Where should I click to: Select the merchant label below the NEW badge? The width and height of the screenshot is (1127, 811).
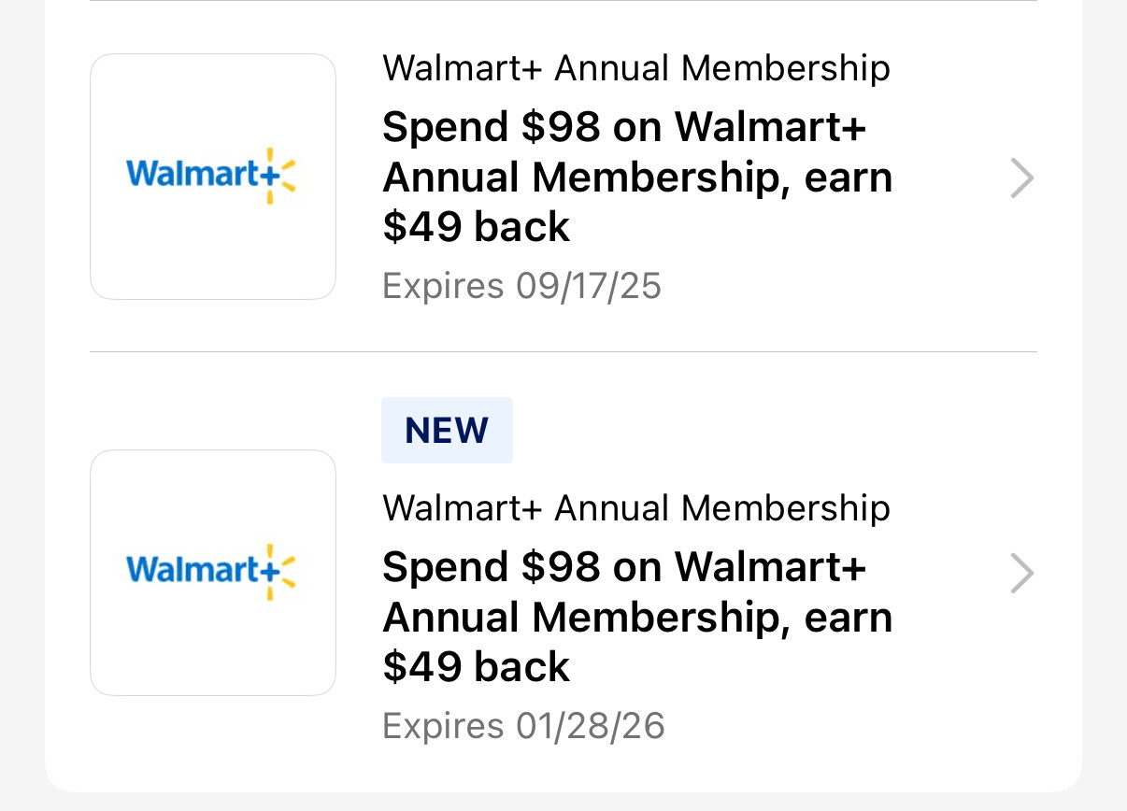635,508
